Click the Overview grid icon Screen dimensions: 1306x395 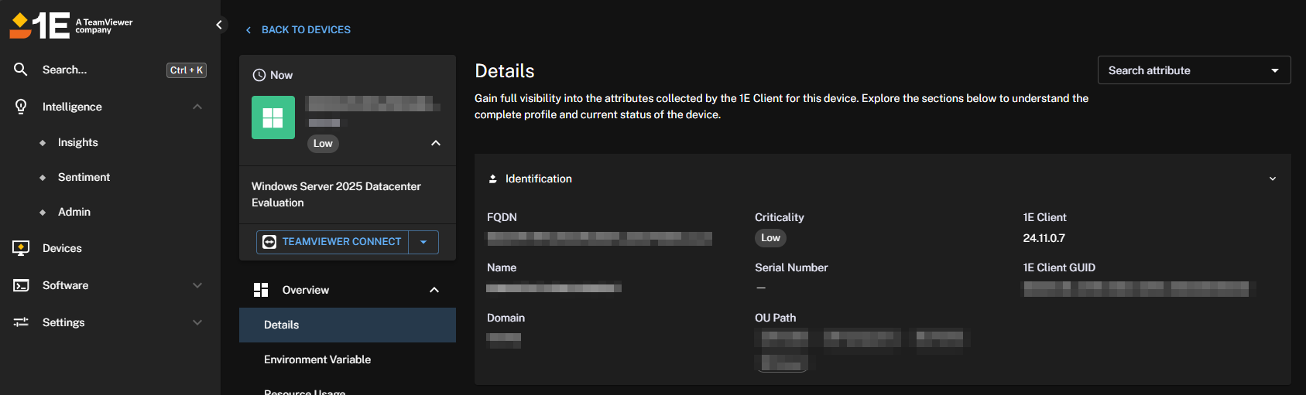pos(261,290)
